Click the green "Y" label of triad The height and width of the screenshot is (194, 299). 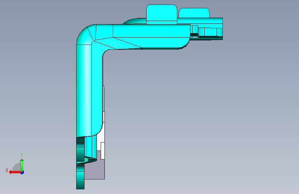tap(22, 155)
